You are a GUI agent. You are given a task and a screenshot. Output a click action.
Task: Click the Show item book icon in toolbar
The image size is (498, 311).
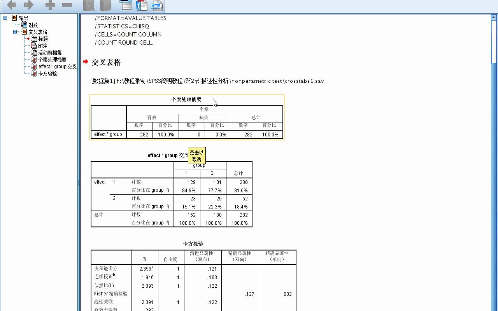pos(89,5)
